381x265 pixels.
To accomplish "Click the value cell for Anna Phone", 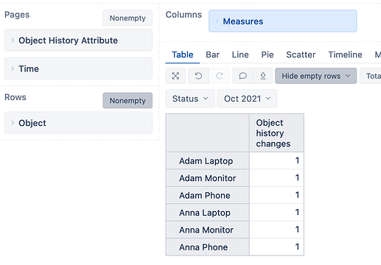I will 276,247.
